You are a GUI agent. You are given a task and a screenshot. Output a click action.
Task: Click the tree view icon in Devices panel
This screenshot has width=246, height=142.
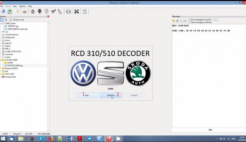2,20
